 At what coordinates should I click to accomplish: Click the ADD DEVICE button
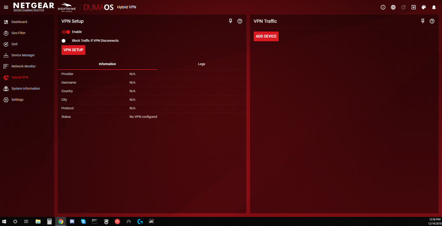tap(266, 36)
